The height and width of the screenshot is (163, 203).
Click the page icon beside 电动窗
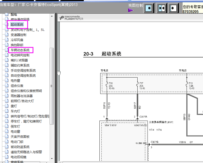(7, 131)
